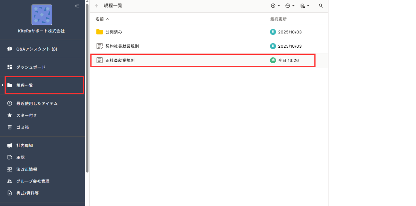
Task: Open the add (plus) dropdown in the toolbar
Action: 275,6
